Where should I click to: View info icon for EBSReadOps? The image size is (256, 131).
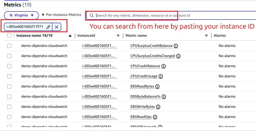click(155, 117)
